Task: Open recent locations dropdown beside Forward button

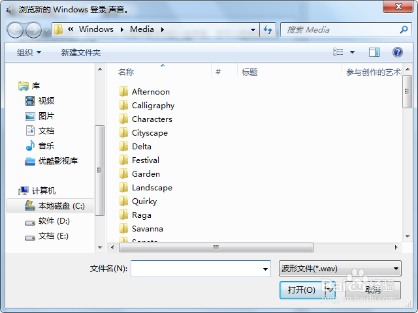Action: [x=46, y=31]
